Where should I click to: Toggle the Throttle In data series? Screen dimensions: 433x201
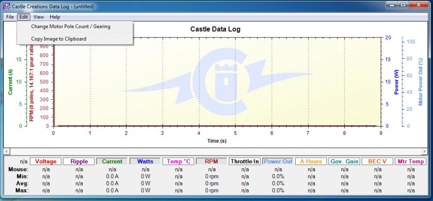point(245,161)
